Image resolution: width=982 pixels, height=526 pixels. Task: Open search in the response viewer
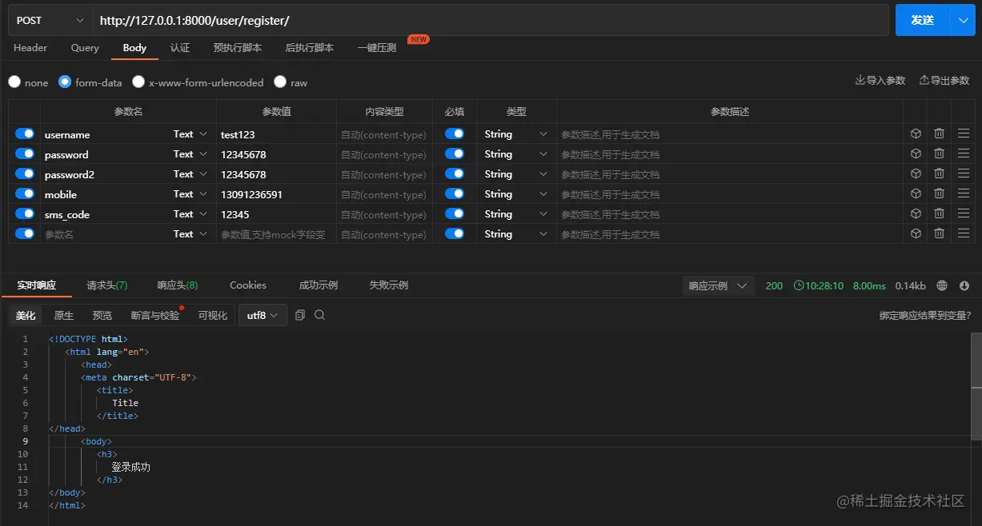(319, 315)
